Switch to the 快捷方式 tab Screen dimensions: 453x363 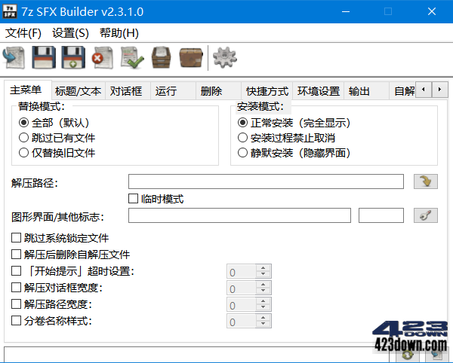[267, 91]
